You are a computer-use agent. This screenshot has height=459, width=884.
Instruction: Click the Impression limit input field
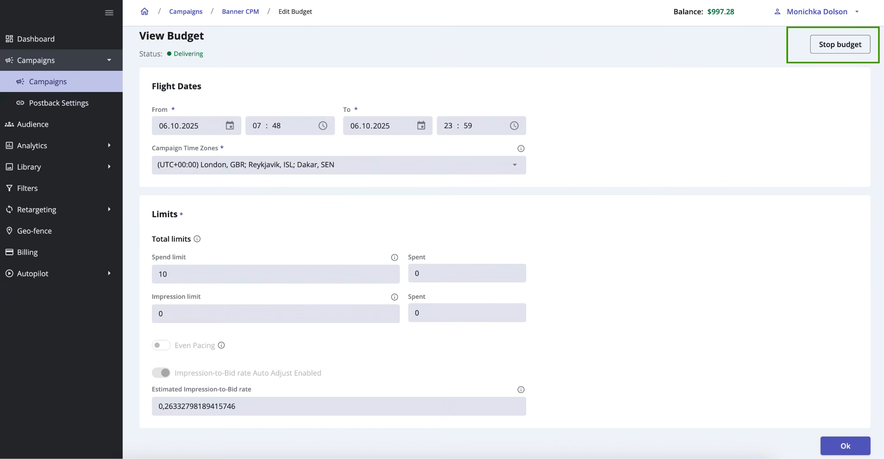coord(276,313)
